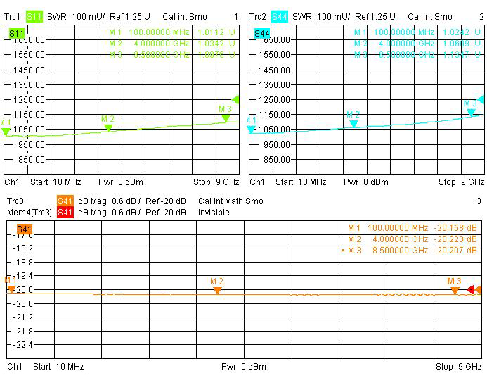This screenshot has height=378, width=487.
Task: Click green reference triangle at S11 diagram edge
Action: pos(235,100)
